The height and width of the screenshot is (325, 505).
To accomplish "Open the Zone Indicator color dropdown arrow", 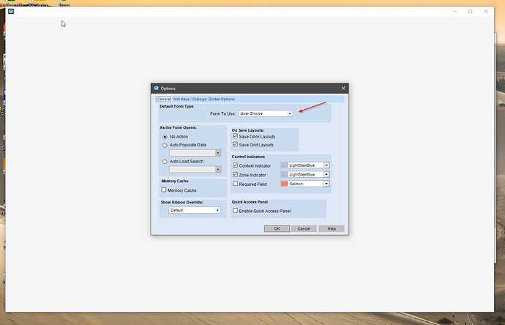I will click(326, 175).
